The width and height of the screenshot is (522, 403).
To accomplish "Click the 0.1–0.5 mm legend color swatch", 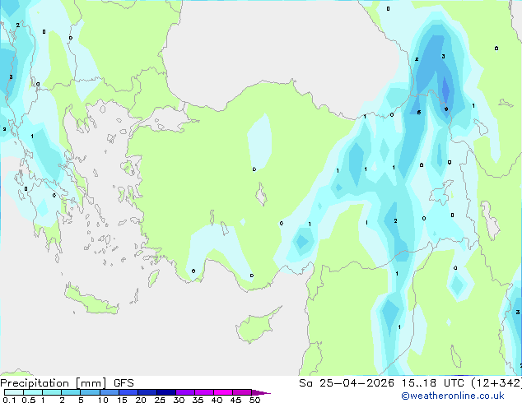I will pos(14,392).
